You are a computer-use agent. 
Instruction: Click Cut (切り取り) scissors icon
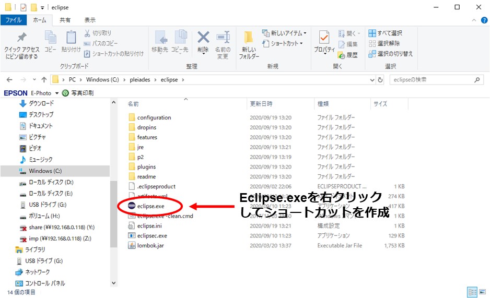(x=87, y=33)
